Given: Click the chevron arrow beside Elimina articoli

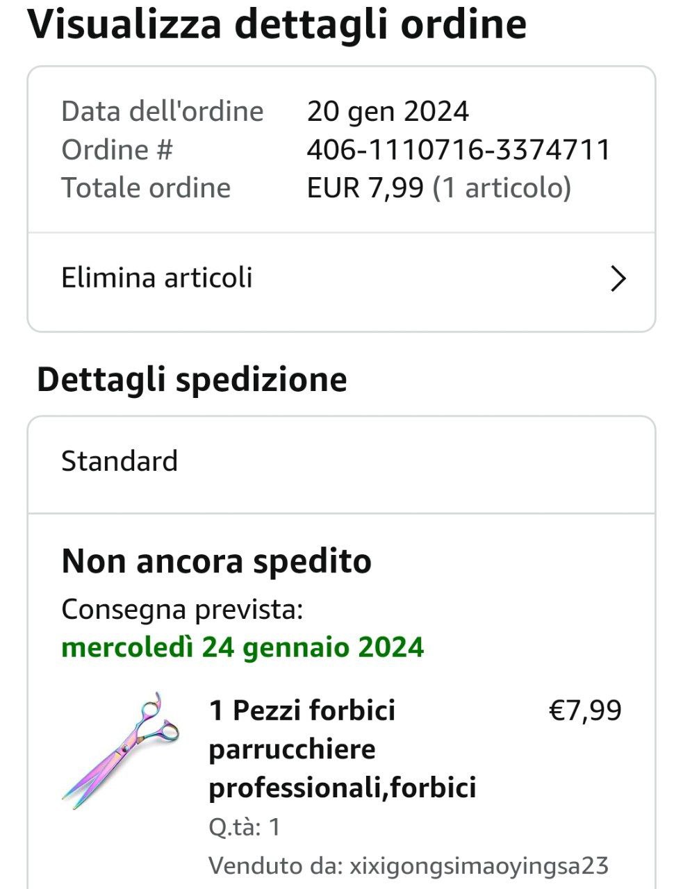Looking at the screenshot, I should point(618,279).
